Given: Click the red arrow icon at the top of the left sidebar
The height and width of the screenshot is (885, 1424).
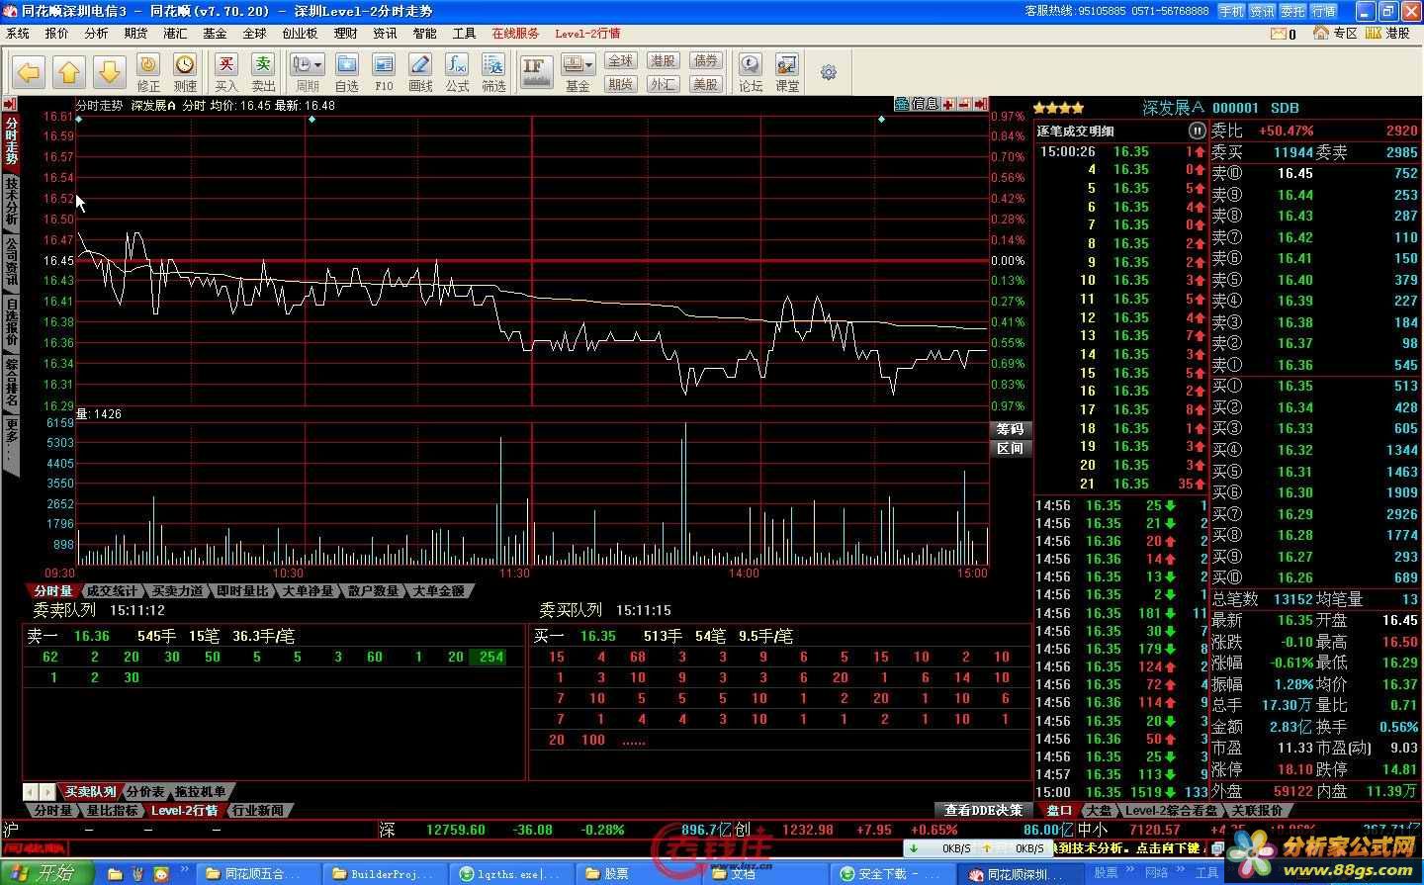Looking at the screenshot, I should pos(10,104).
